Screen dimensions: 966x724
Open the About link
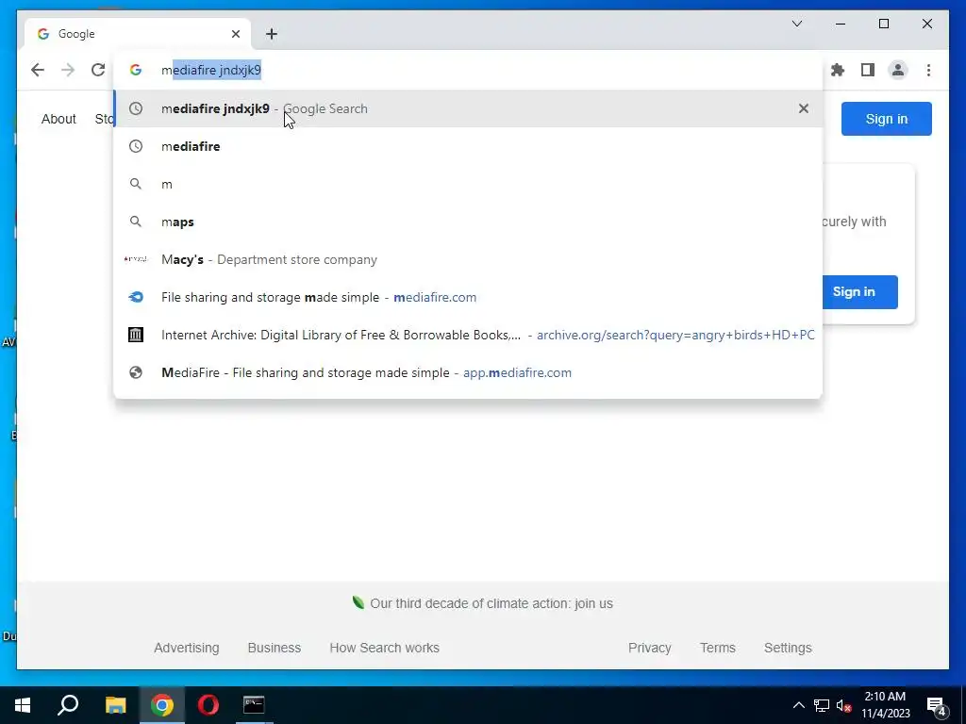(x=58, y=119)
